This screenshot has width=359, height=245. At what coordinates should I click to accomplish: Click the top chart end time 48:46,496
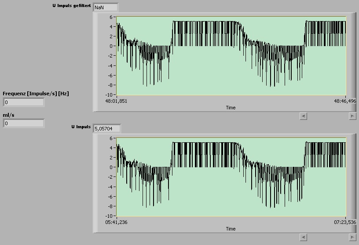(x=345, y=101)
